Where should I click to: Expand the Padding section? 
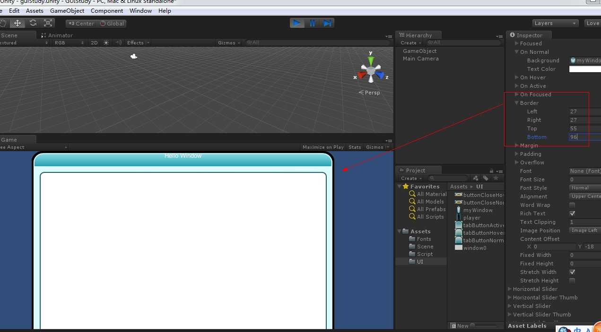(517, 154)
